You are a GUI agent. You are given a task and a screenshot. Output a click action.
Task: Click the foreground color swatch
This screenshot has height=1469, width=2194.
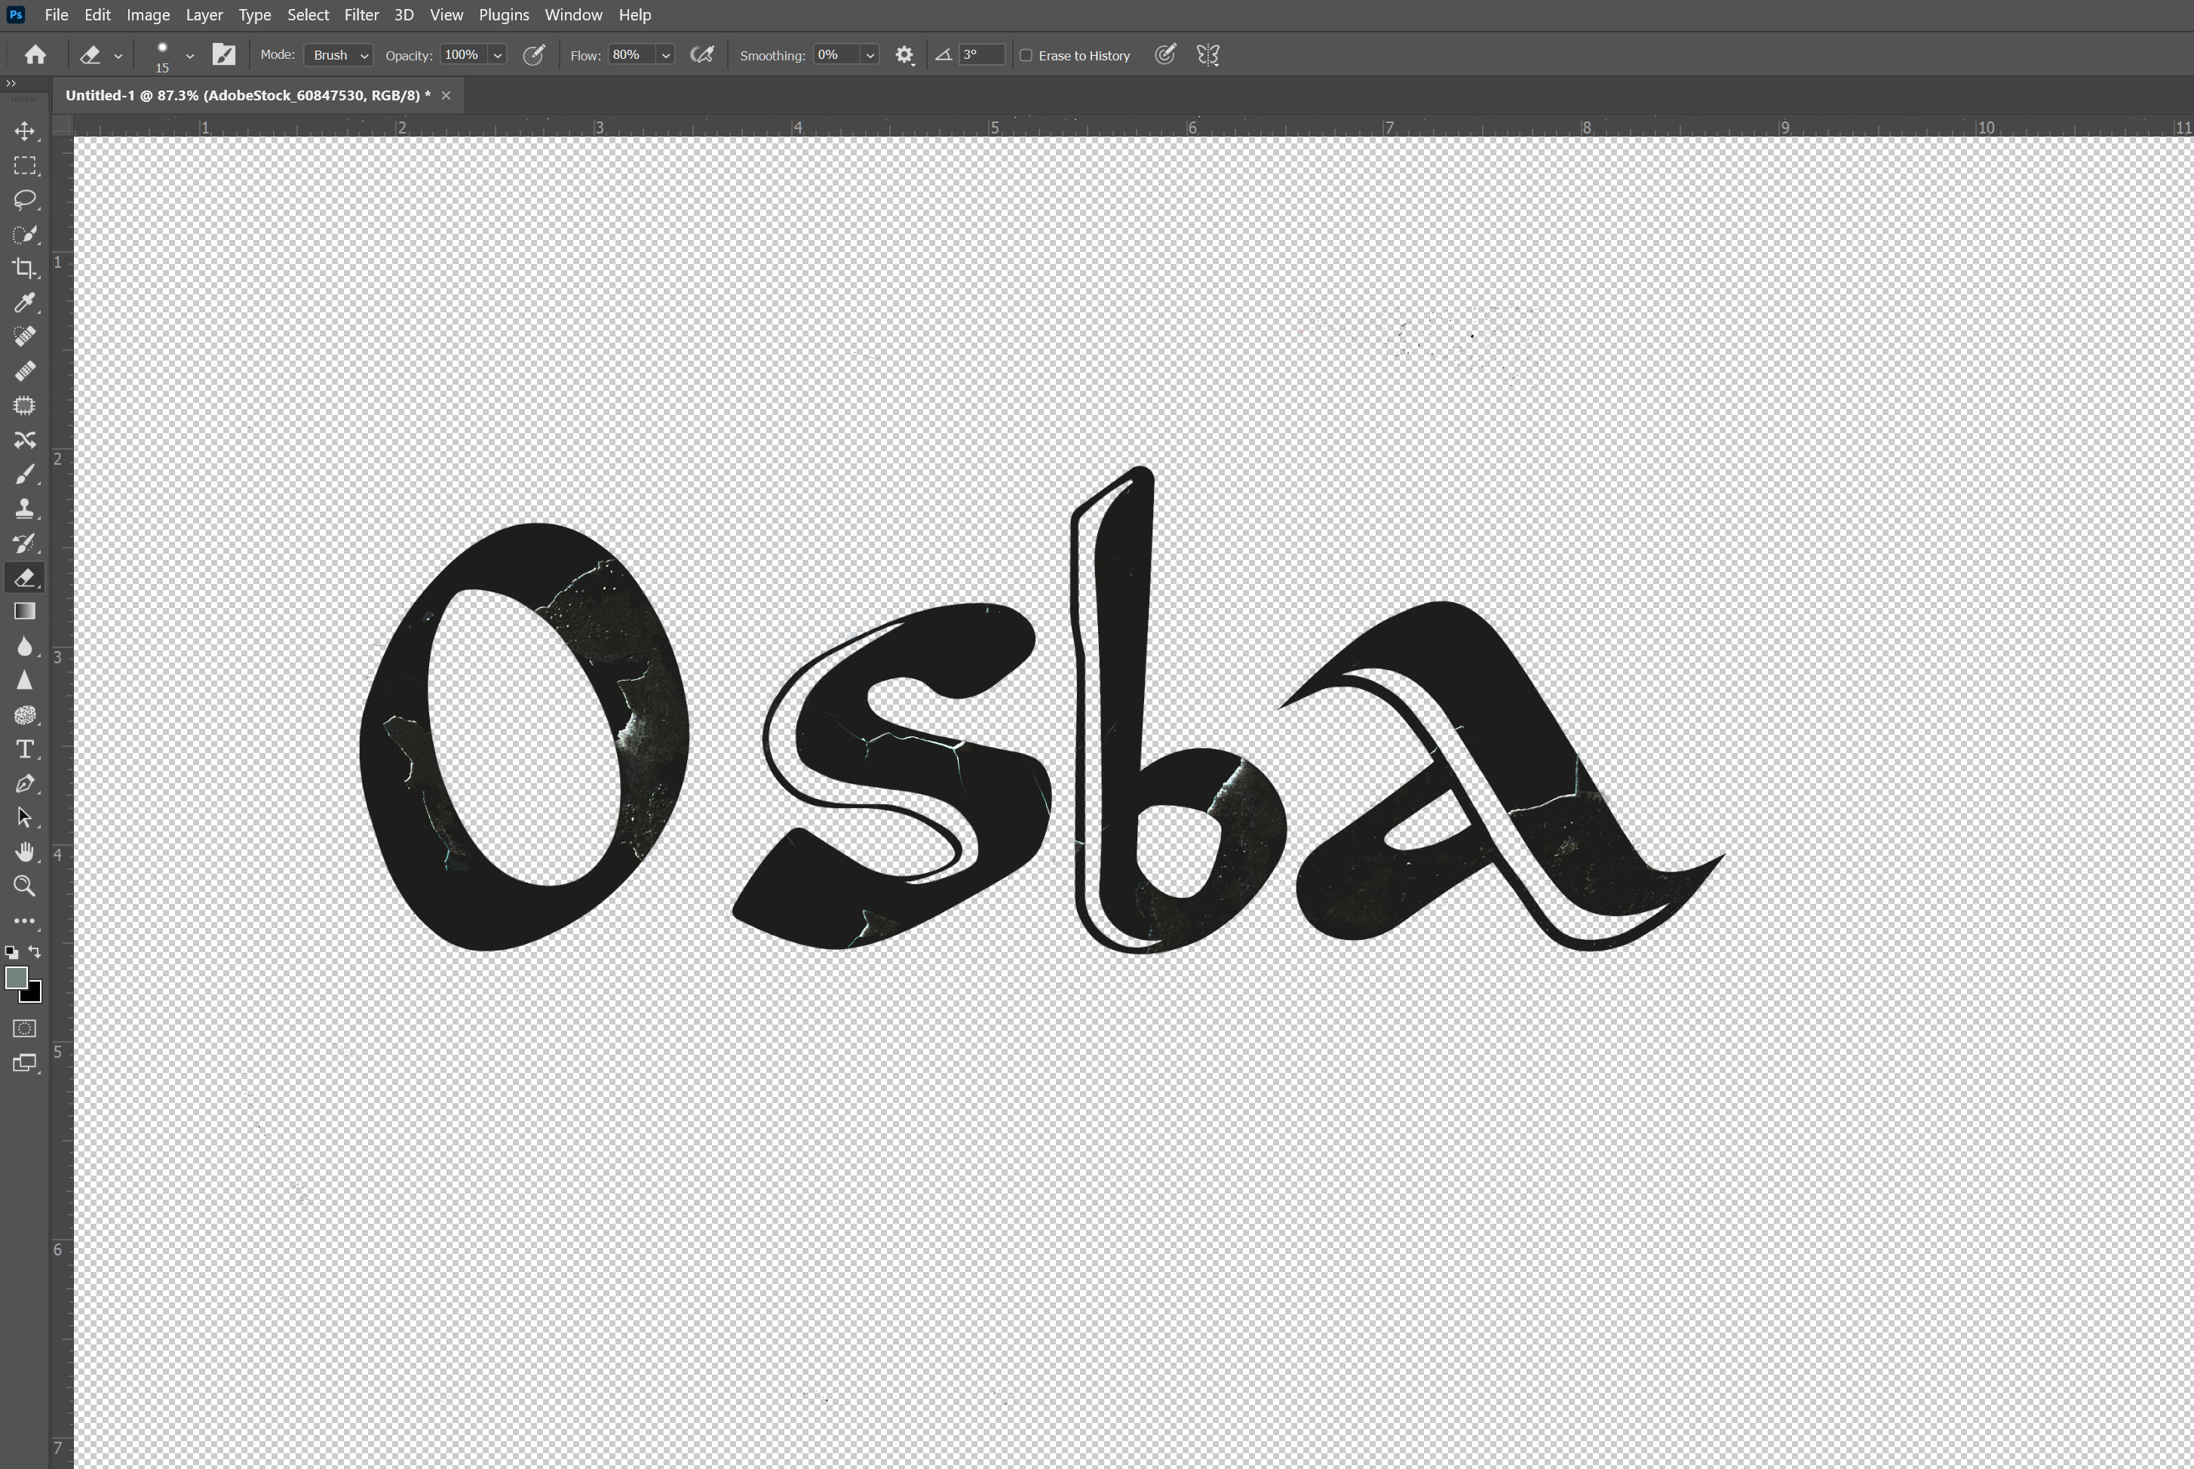click(16, 978)
